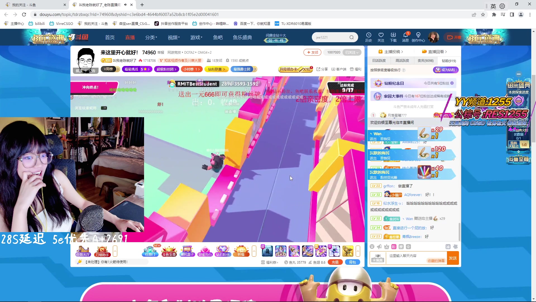Click the 发送 send button
This screenshot has height=302, width=536.
[453, 258]
